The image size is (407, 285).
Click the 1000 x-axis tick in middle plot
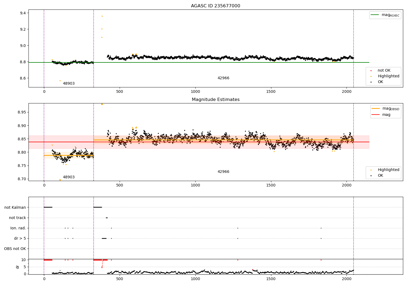[195, 185]
